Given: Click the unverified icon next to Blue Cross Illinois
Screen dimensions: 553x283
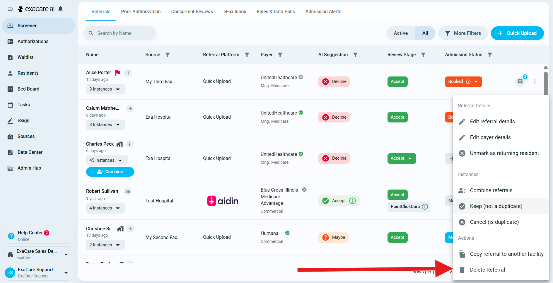Looking at the screenshot, I should [304, 190].
